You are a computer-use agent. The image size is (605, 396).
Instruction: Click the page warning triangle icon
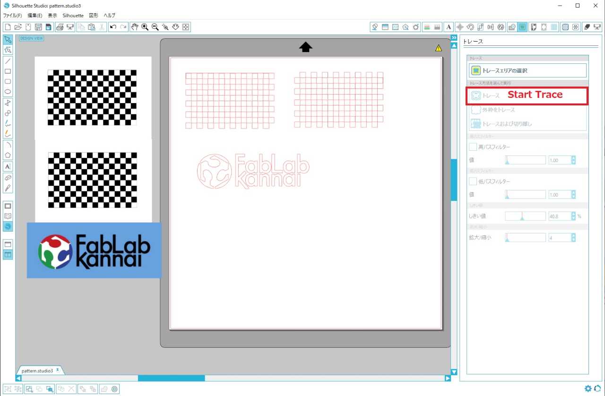pyautogui.click(x=439, y=48)
